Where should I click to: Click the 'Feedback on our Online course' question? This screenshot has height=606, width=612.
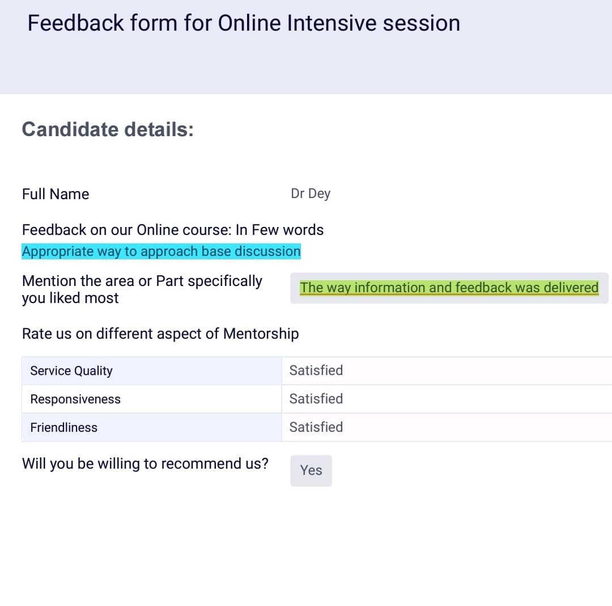[x=173, y=230]
